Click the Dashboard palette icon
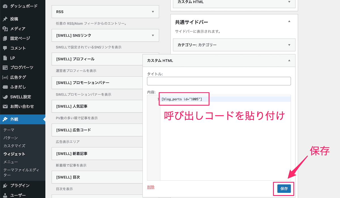The width and height of the screenshot is (340, 198). [x=5, y=6]
